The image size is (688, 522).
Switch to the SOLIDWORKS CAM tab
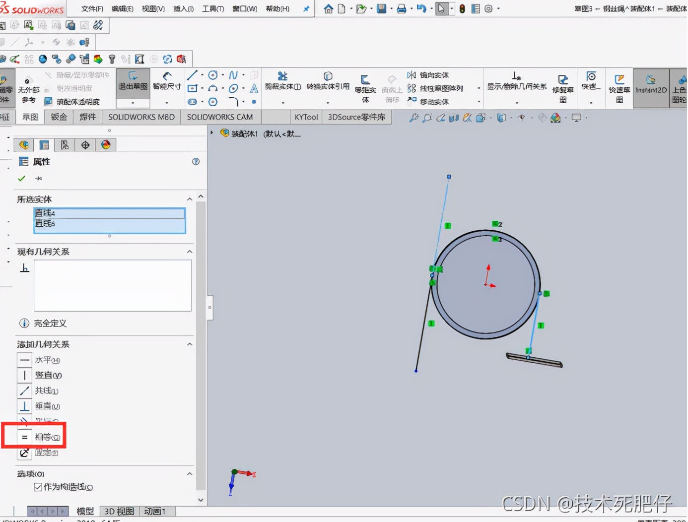[220, 117]
